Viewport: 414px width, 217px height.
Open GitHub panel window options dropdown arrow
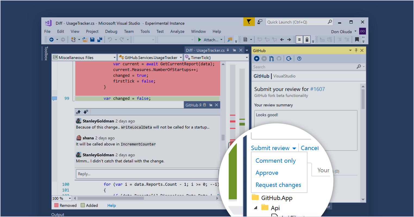click(x=350, y=50)
